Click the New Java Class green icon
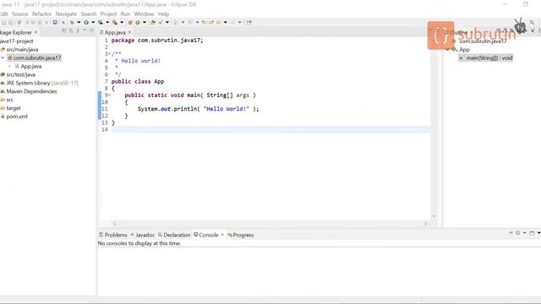The width and height of the screenshot is (541, 304). point(137,23)
